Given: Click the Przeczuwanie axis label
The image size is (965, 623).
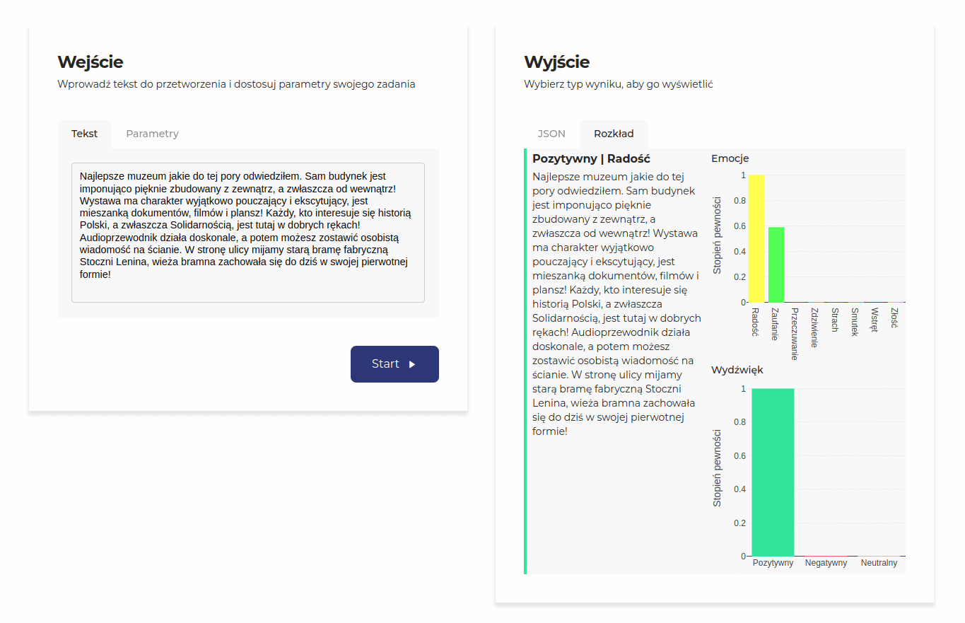Looking at the screenshot, I should (x=795, y=334).
